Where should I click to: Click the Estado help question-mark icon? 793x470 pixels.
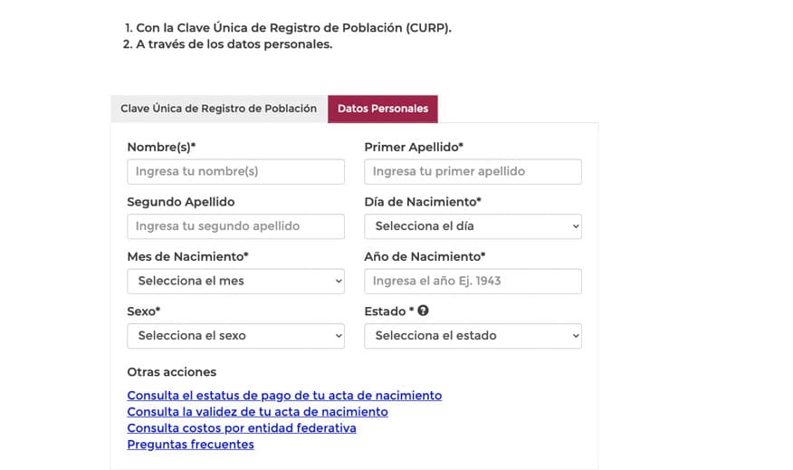pos(424,311)
